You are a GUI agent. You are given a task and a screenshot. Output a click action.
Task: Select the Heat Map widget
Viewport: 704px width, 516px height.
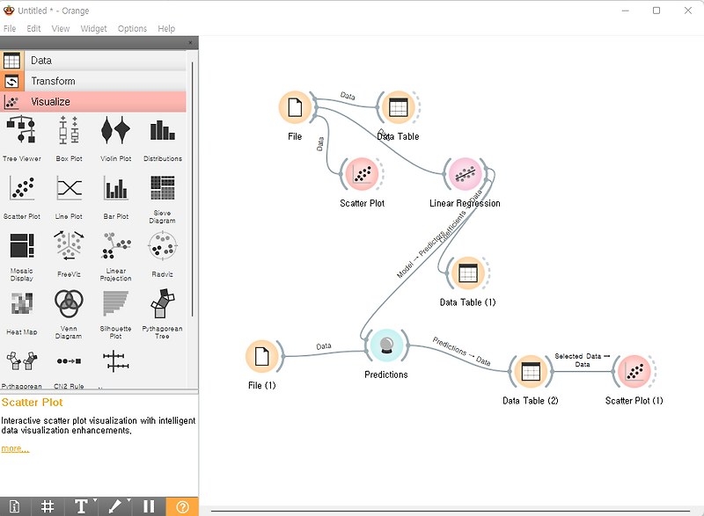coord(21,312)
